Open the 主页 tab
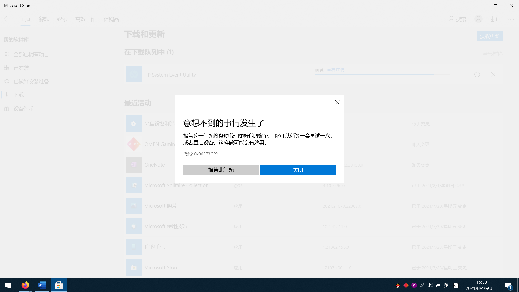Viewport: 519px width, 292px height. click(25, 19)
